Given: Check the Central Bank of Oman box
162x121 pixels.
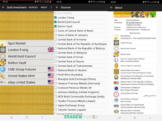Looking at the screenshot, I should click(55, 57).
